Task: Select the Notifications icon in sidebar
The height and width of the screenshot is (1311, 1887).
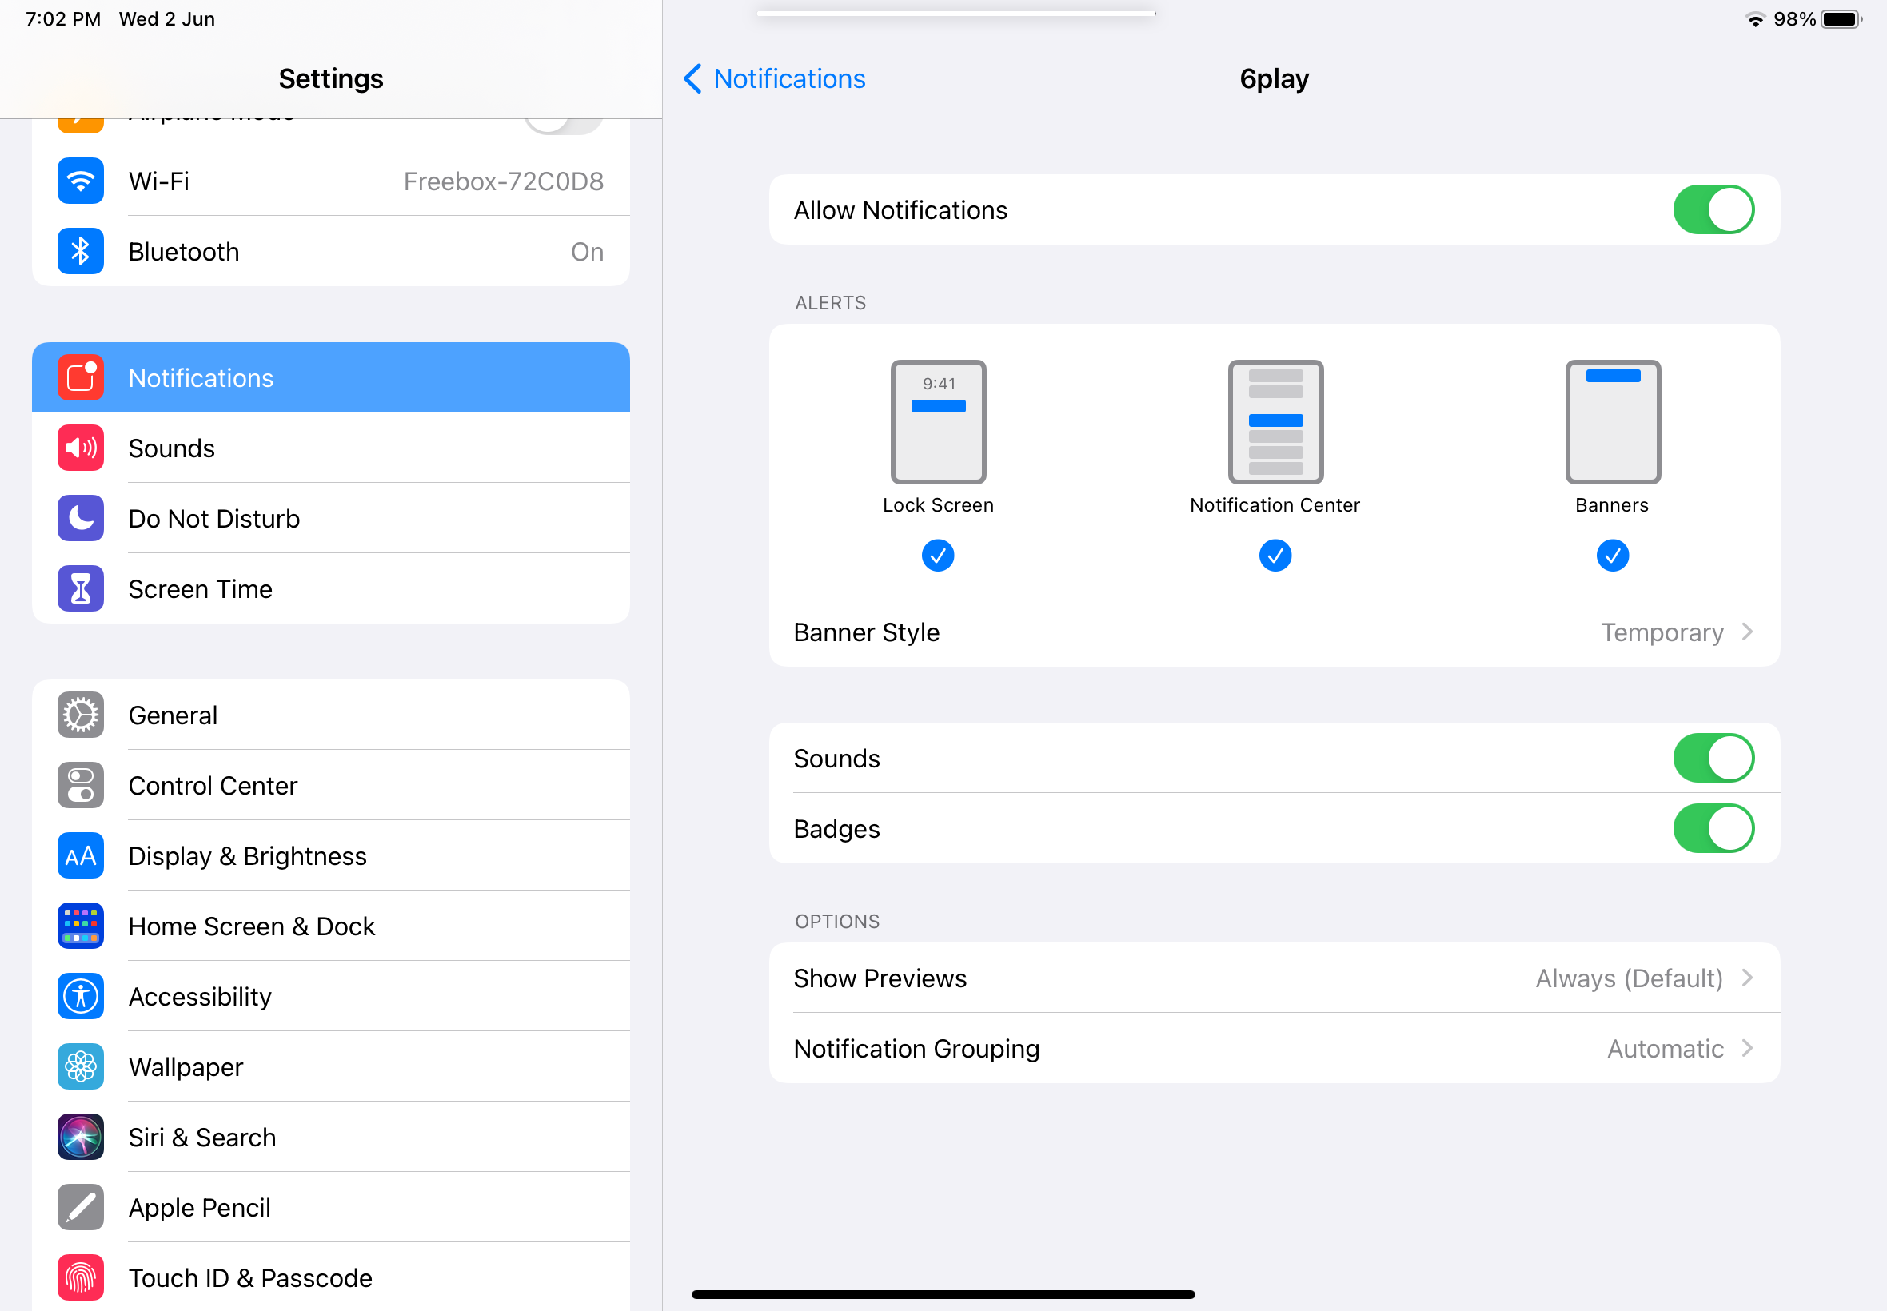Action: (x=80, y=377)
